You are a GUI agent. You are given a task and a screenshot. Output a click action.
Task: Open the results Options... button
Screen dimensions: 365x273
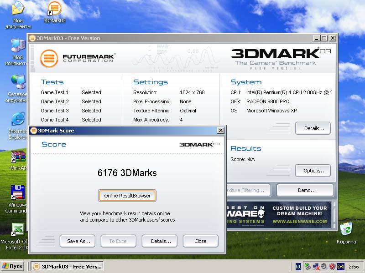(x=313, y=171)
